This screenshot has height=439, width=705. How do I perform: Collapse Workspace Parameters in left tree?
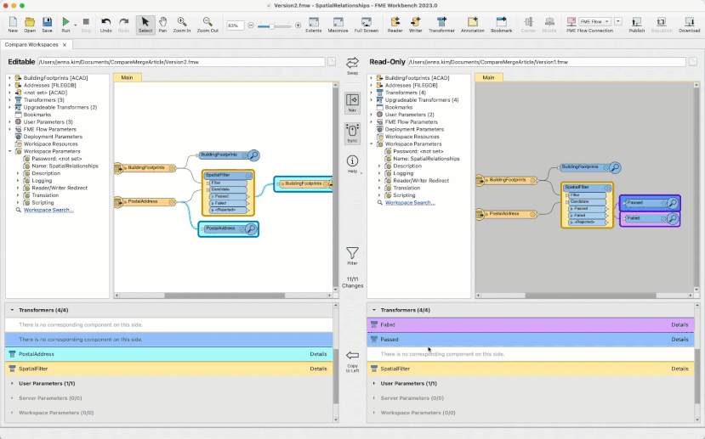click(10, 151)
